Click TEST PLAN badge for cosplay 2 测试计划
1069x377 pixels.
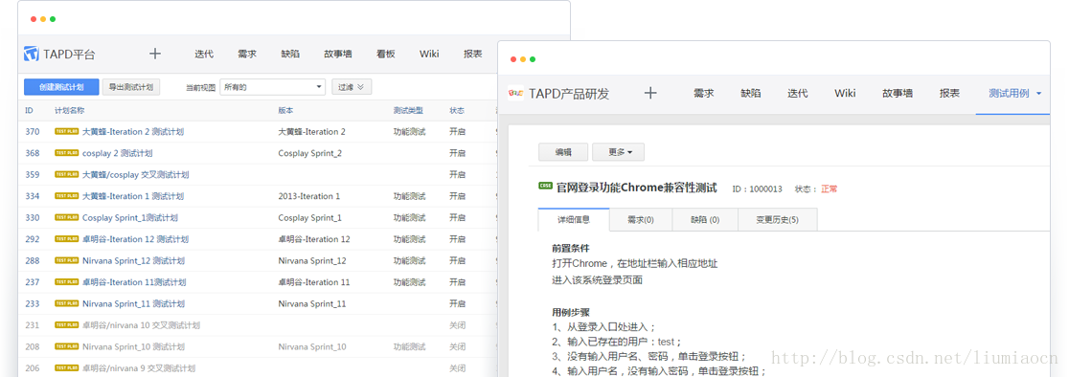pos(67,153)
